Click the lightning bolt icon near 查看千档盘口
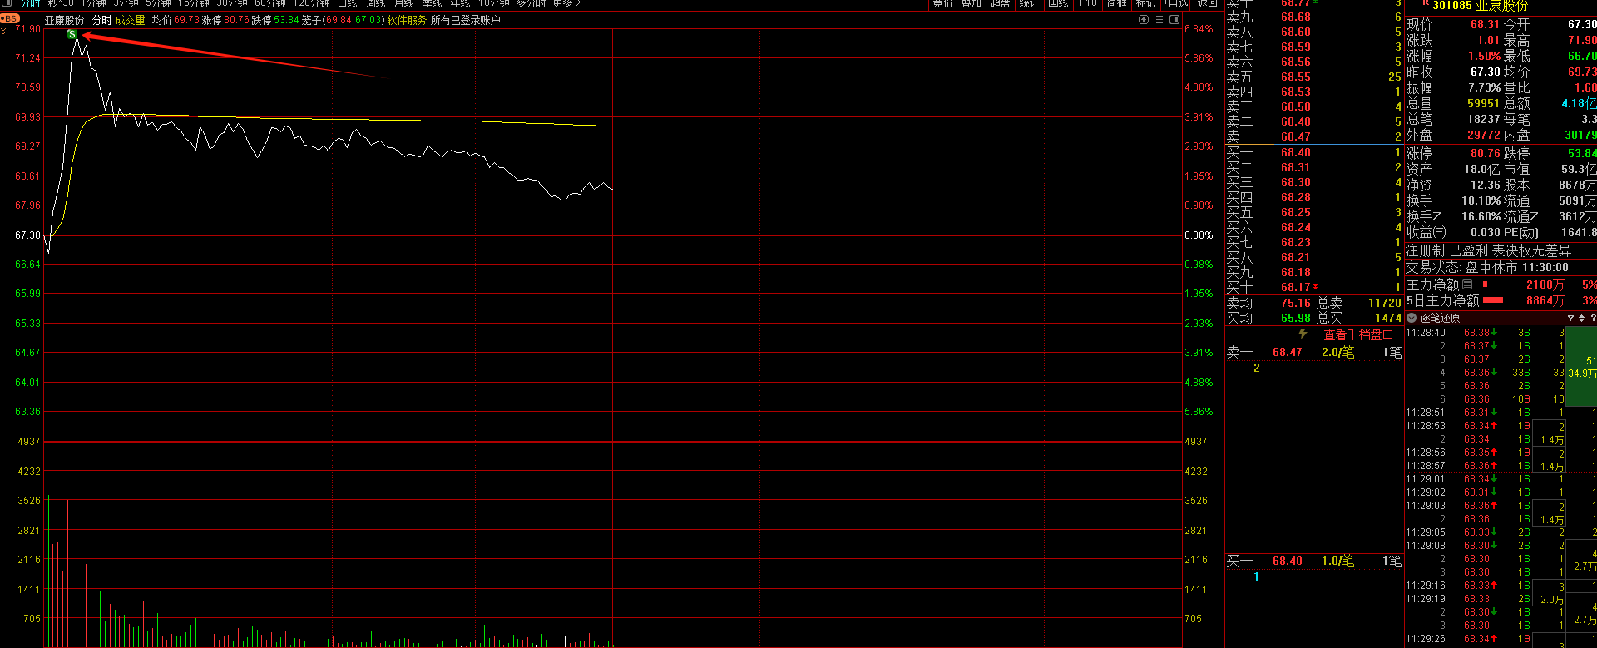The image size is (1597, 648). click(x=1303, y=334)
